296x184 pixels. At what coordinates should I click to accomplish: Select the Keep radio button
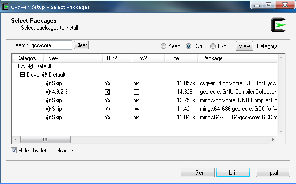click(x=163, y=46)
